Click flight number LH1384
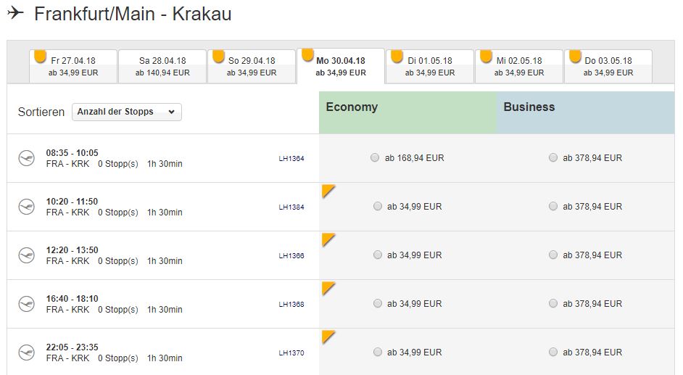The image size is (683, 375). click(x=291, y=207)
